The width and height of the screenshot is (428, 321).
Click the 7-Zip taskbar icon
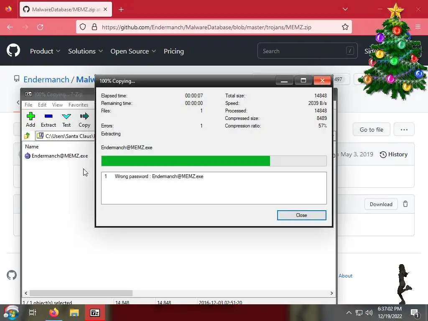[x=95, y=313]
